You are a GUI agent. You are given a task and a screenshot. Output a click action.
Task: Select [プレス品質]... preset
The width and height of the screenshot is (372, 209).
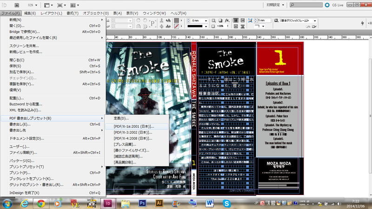point(137,144)
